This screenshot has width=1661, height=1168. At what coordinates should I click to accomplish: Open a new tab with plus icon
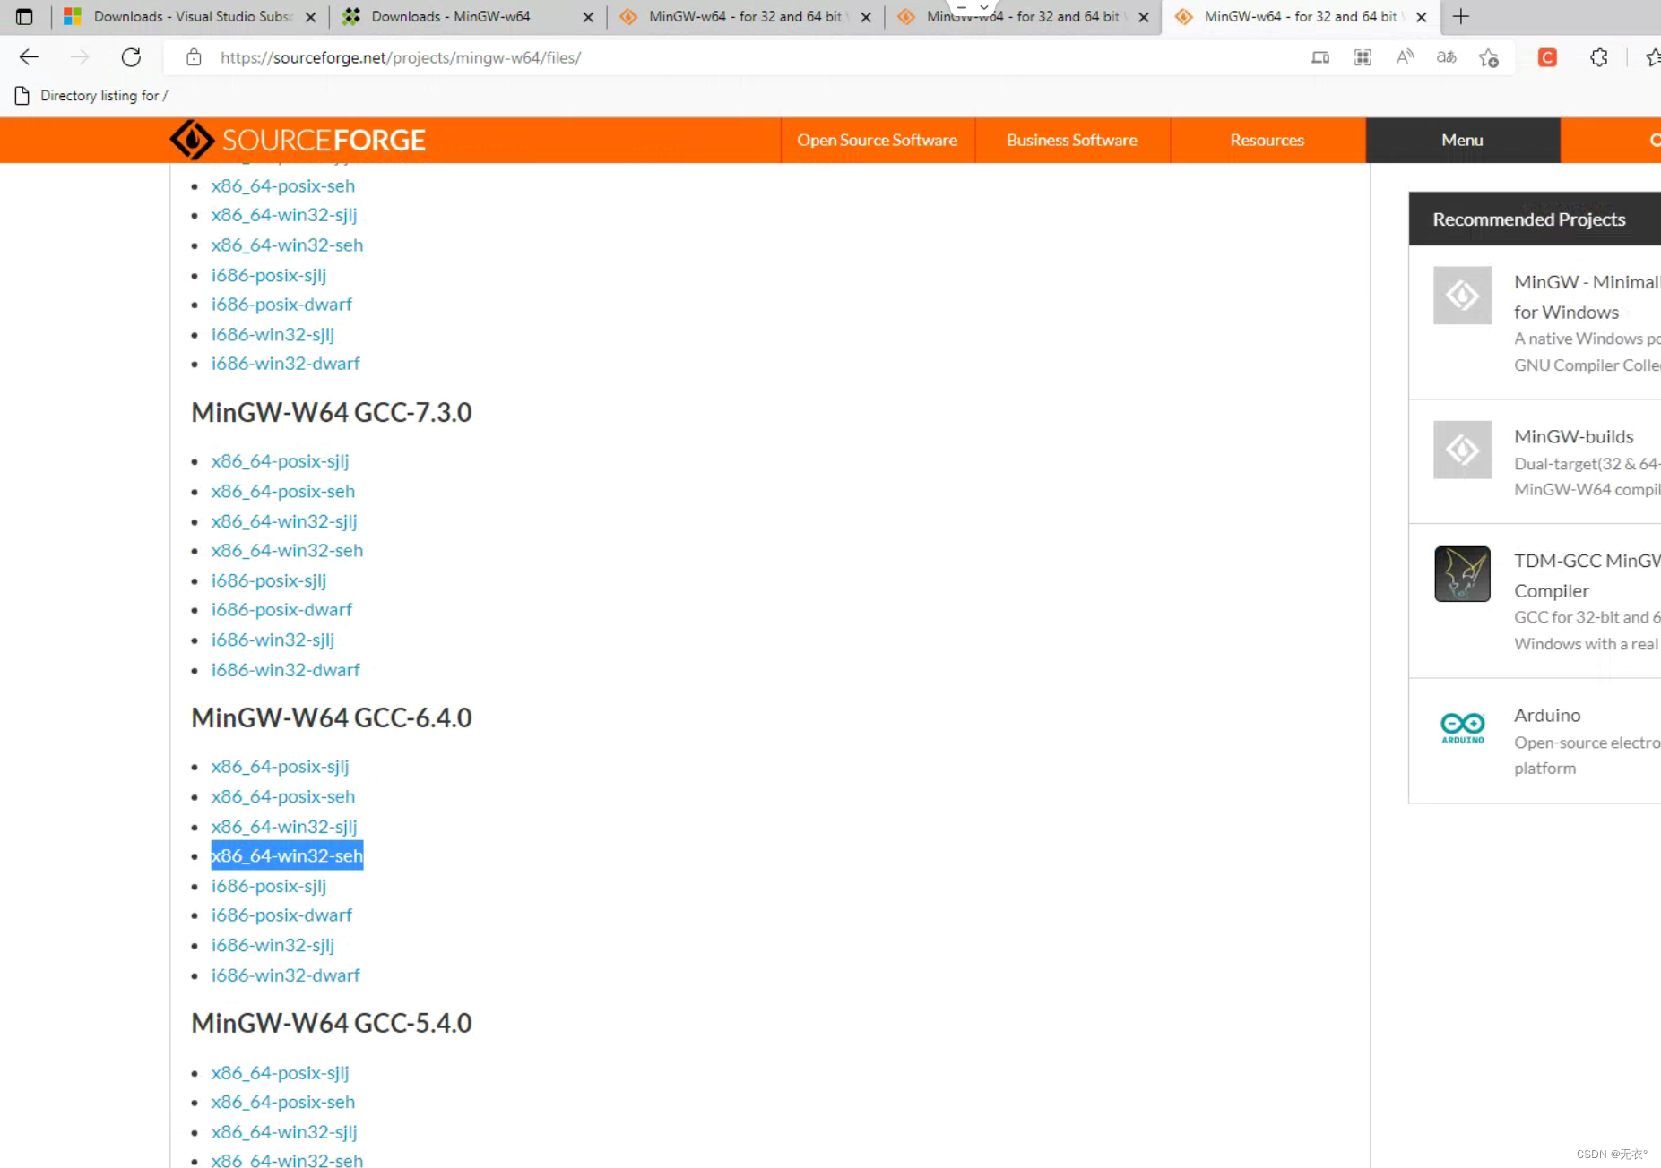[1461, 16]
